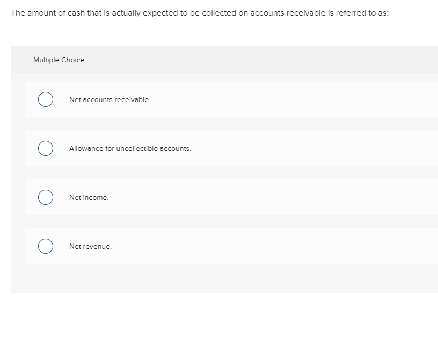Click the shaded answer row containing Net revenue
Screen dimensions: 438x352
coord(215,246)
